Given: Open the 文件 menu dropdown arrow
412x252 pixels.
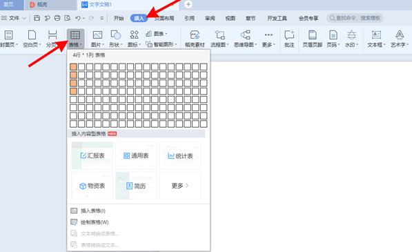Looking at the screenshot, I should coord(24,18).
